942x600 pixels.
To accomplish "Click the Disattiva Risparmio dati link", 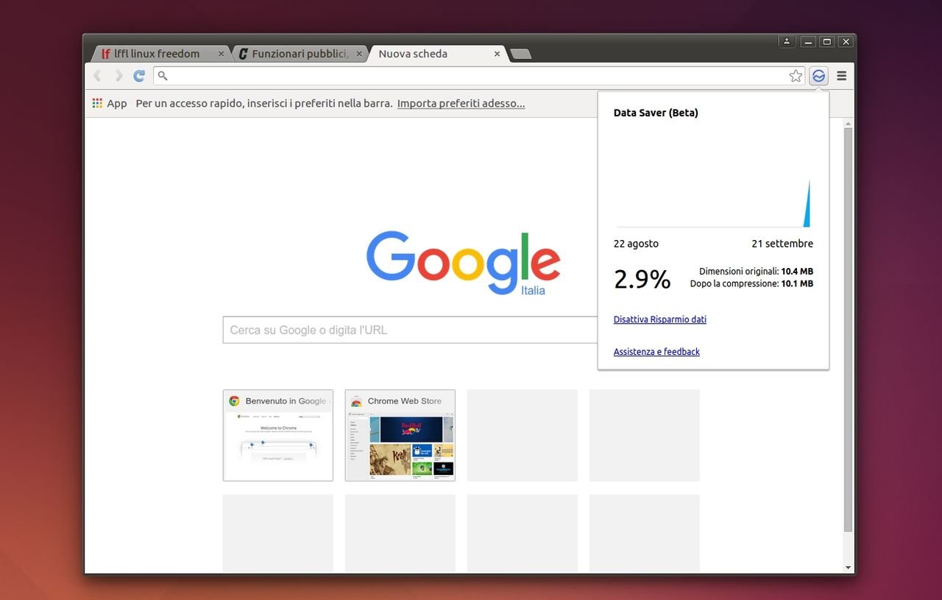I will click(659, 320).
